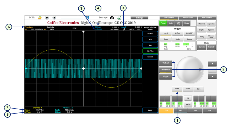Enable the CH2 channel button

click(181, 110)
